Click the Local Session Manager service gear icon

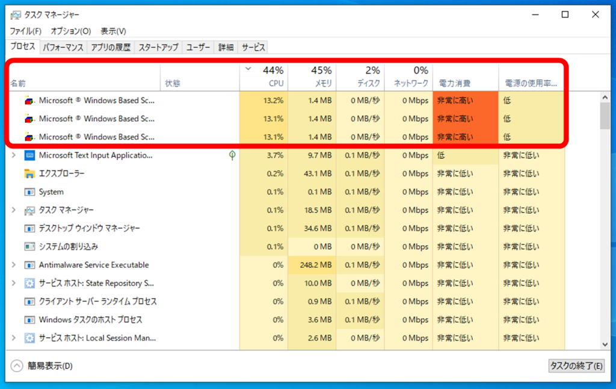pyautogui.click(x=29, y=338)
